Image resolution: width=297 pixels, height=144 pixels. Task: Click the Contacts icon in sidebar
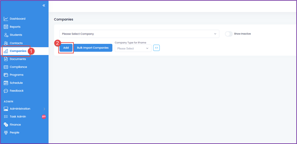(6, 43)
